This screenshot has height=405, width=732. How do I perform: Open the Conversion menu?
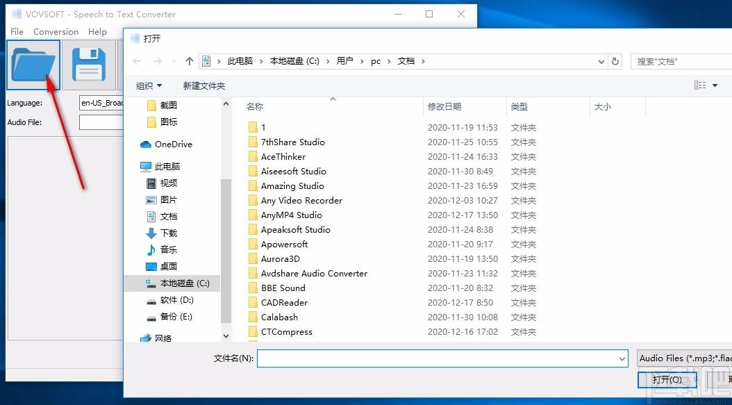(56, 32)
